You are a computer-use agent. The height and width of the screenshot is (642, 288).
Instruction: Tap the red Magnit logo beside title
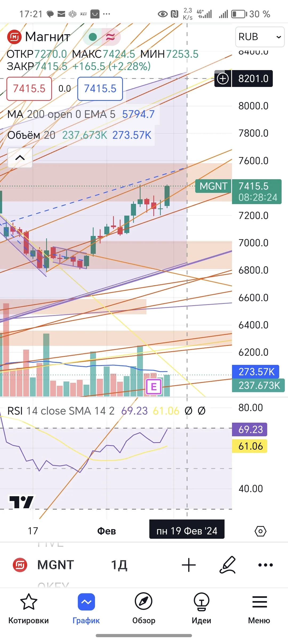pyautogui.click(x=14, y=37)
